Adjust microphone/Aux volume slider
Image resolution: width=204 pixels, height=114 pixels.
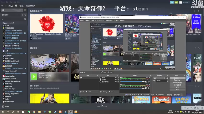[x=132, y=82]
